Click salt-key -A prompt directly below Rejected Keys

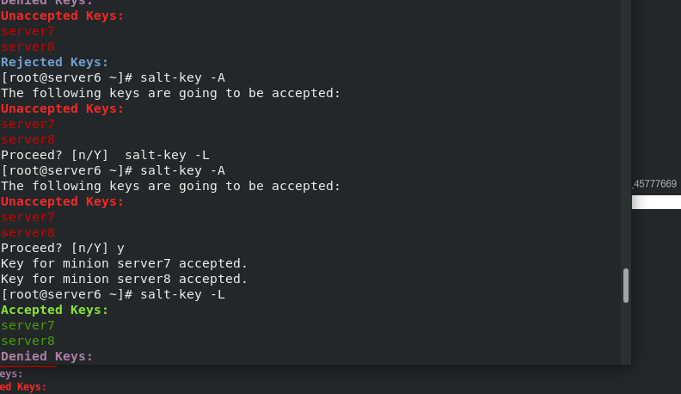[x=113, y=77]
